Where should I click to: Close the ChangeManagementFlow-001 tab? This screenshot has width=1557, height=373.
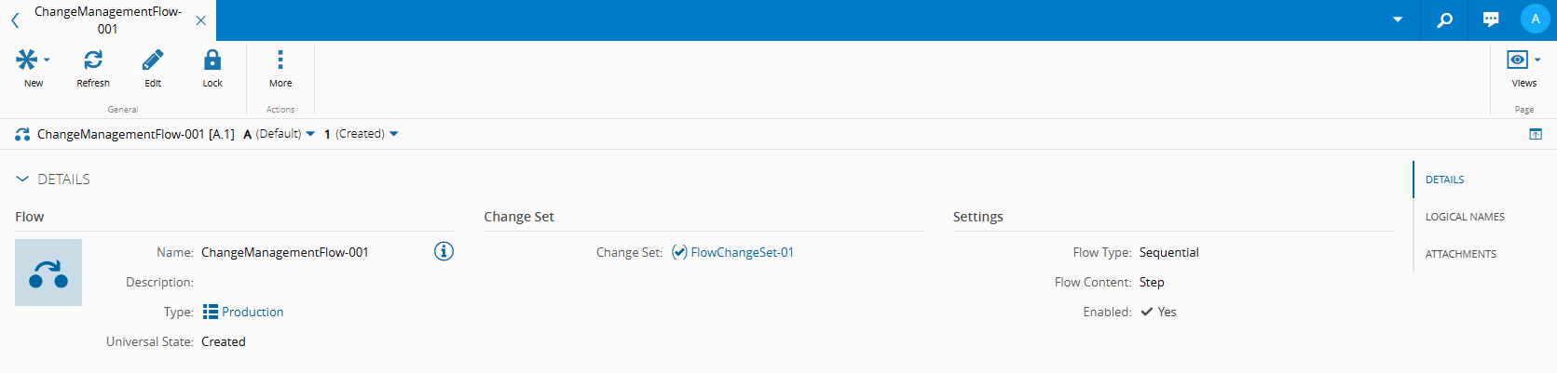(201, 20)
